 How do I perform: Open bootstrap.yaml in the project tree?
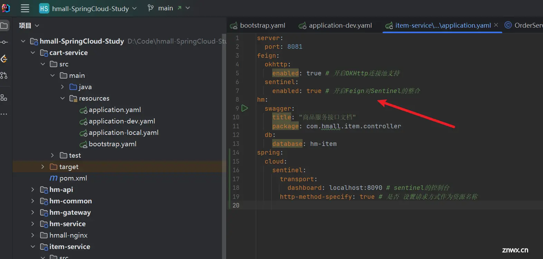tap(112, 144)
